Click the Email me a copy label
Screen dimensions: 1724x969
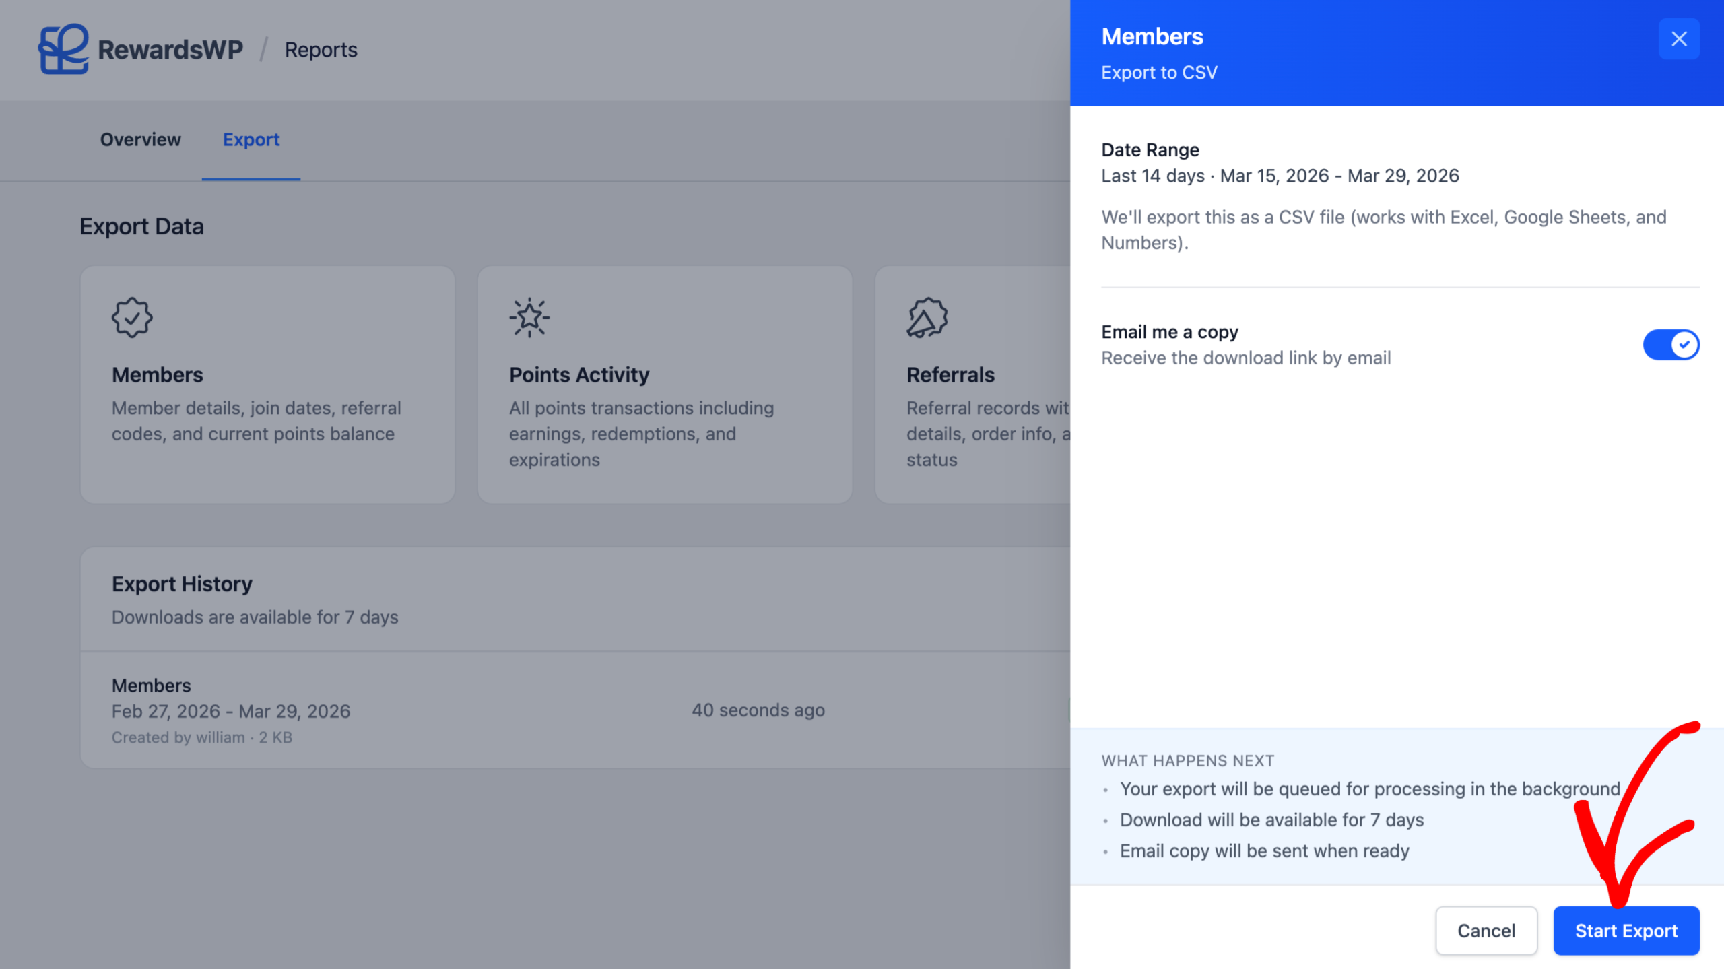pyautogui.click(x=1170, y=332)
